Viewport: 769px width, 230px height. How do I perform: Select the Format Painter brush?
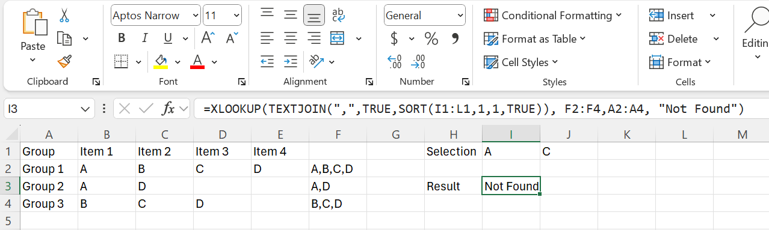click(x=64, y=62)
